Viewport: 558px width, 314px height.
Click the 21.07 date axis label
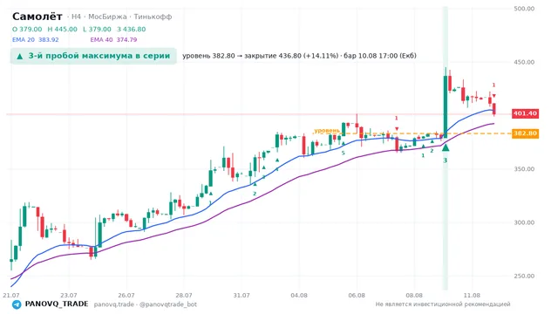pyautogui.click(x=11, y=295)
